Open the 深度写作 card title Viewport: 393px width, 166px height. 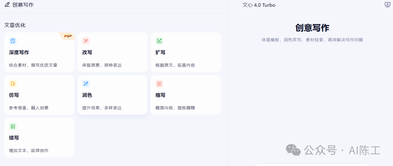19,53
